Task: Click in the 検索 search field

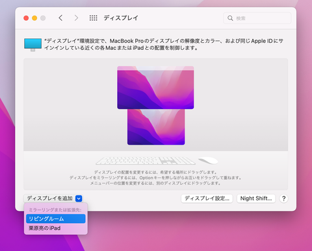Action: [257, 18]
